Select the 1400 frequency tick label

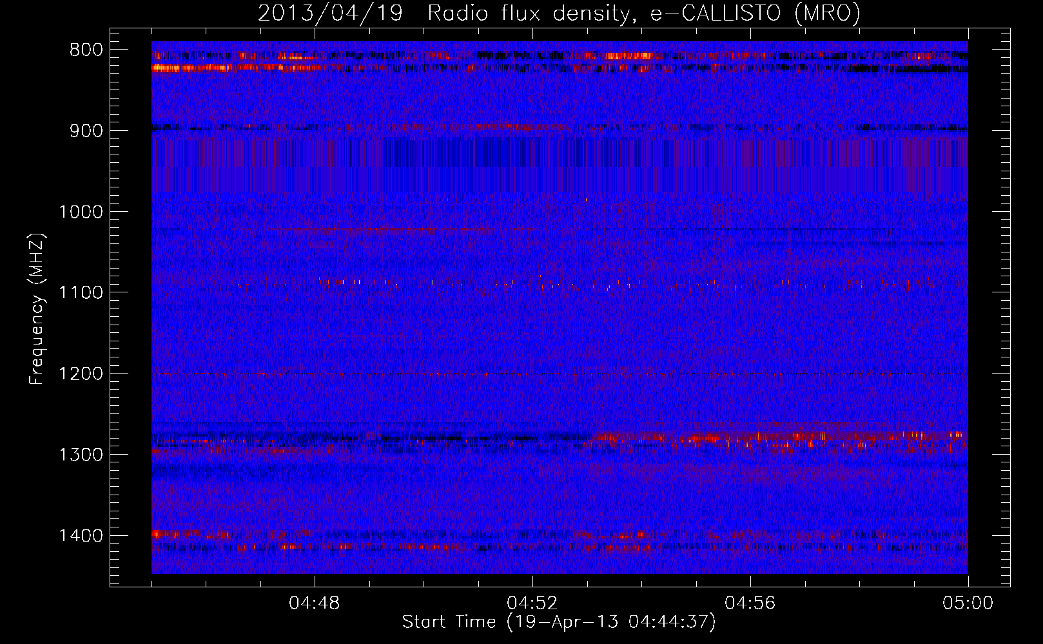tap(81, 536)
